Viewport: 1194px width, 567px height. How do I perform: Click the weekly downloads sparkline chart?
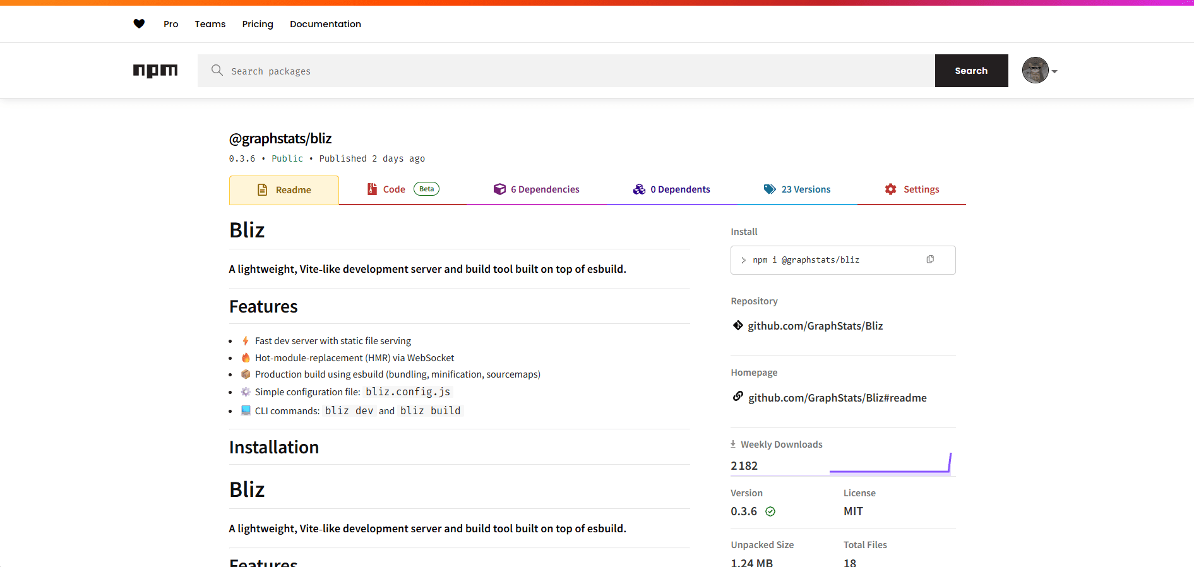point(890,464)
